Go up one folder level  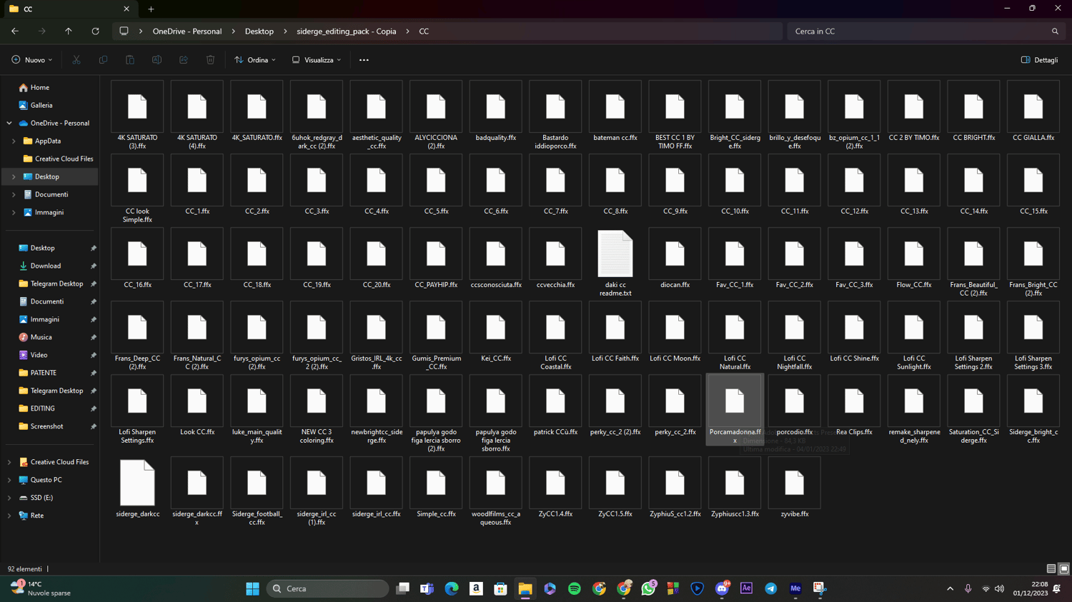[x=69, y=31]
